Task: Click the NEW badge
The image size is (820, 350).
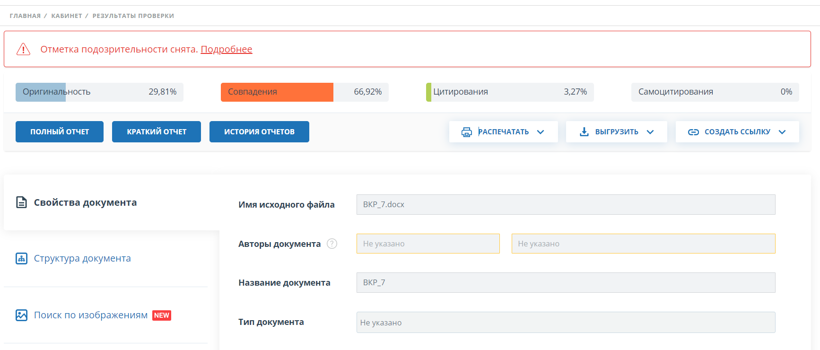Action: (x=162, y=315)
